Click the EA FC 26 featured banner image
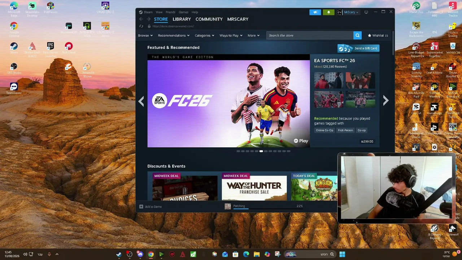Viewport: 462px width, 260px height. [228, 101]
